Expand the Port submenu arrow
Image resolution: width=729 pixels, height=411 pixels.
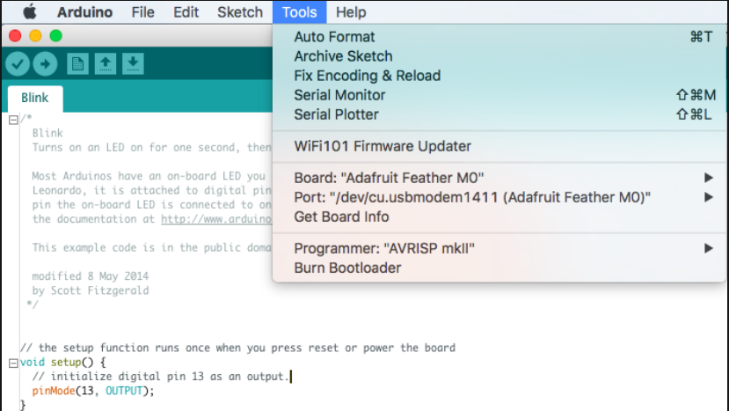pyautogui.click(x=709, y=197)
